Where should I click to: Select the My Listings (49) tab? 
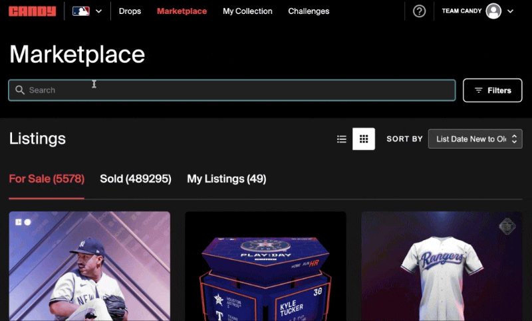click(227, 178)
